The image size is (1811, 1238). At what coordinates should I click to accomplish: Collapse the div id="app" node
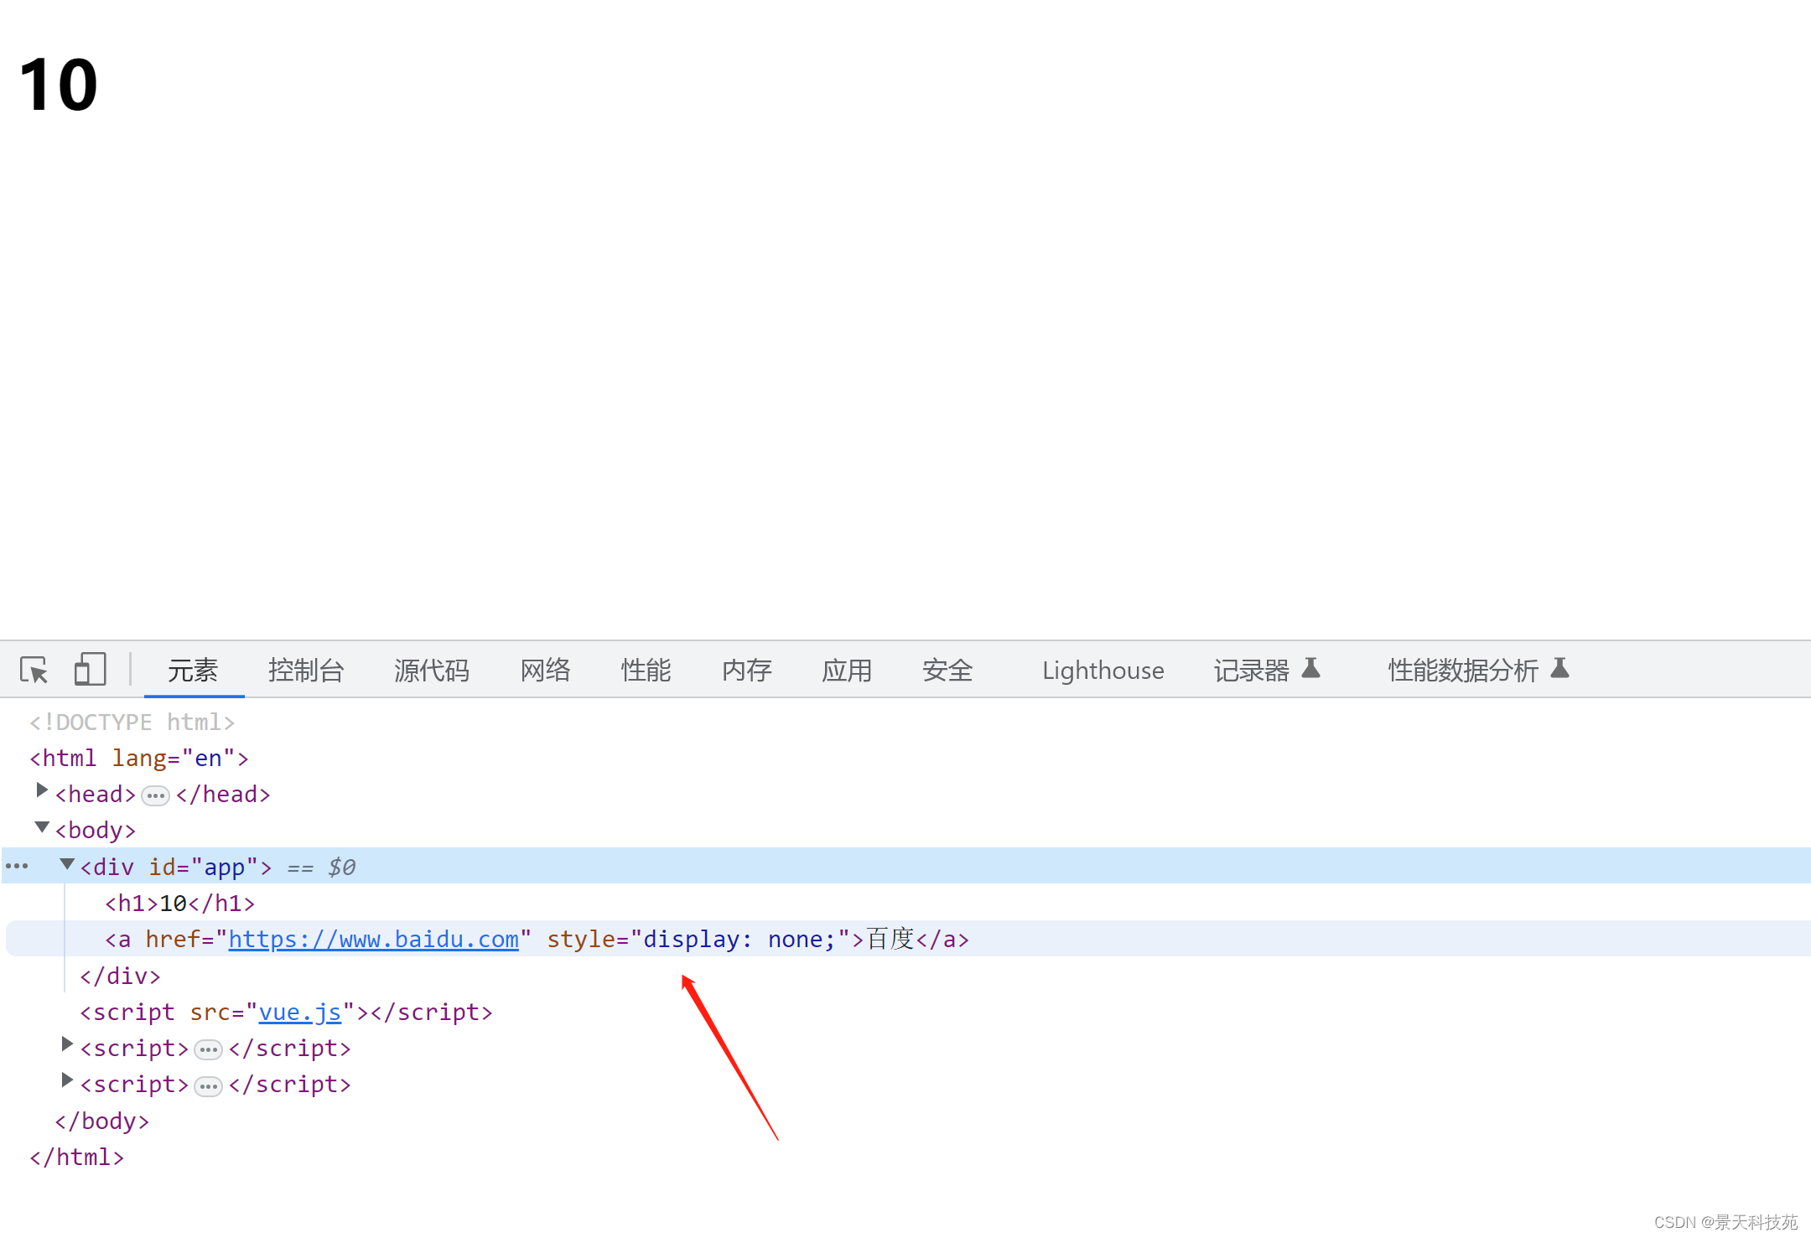pyautogui.click(x=67, y=863)
